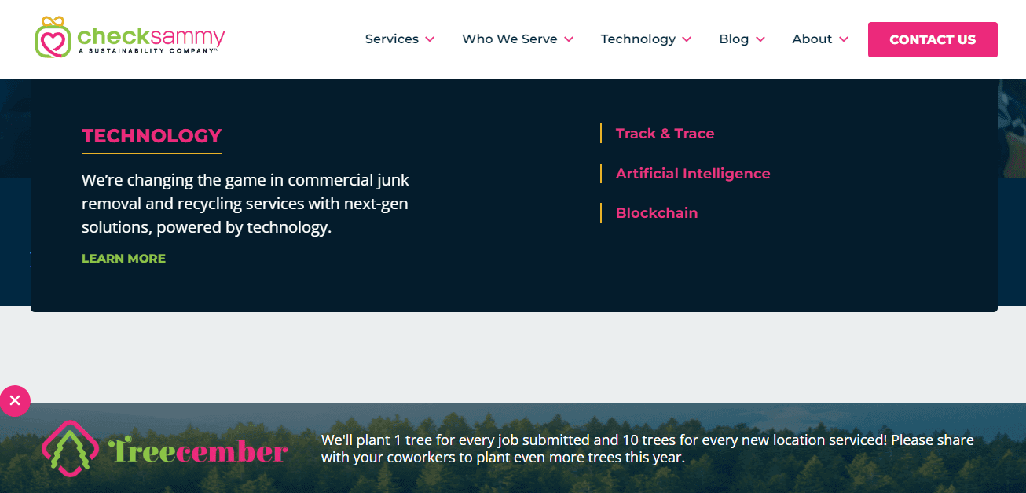Click the Contact Us button
This screenshot has width=1026, height=493.
click(x=933, y=39)
